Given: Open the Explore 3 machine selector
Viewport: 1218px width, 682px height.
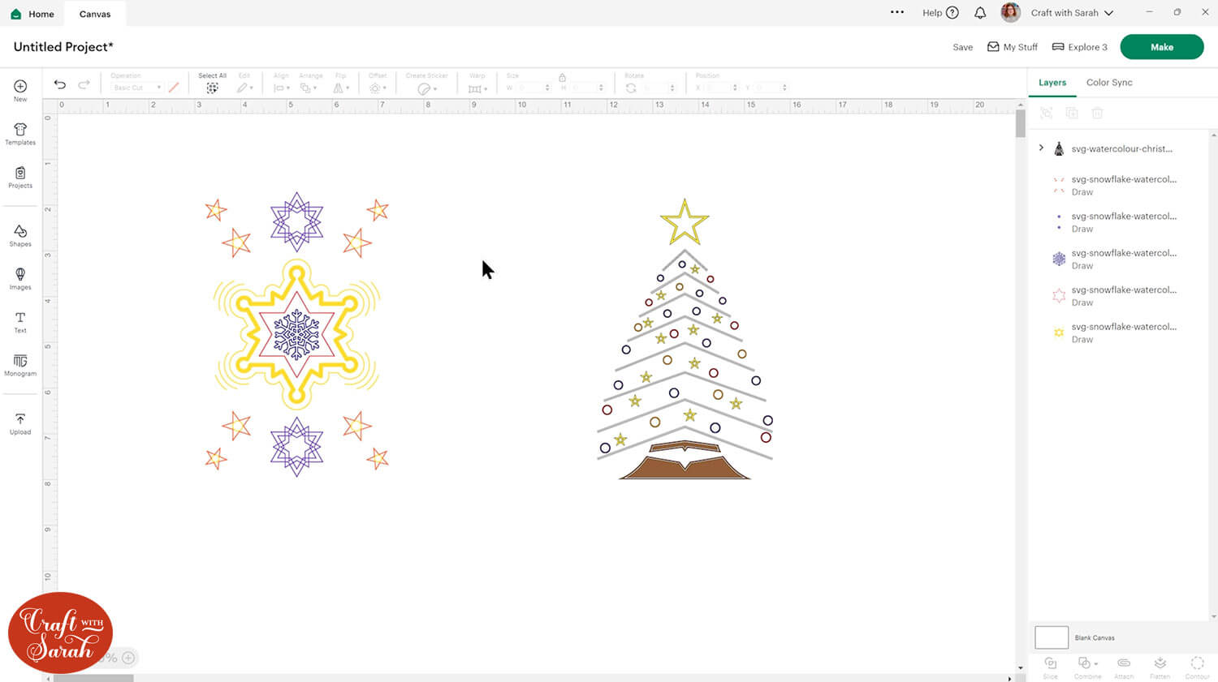Looking at the screenshot, I should pyautogui.click(x=1079, y=47).
